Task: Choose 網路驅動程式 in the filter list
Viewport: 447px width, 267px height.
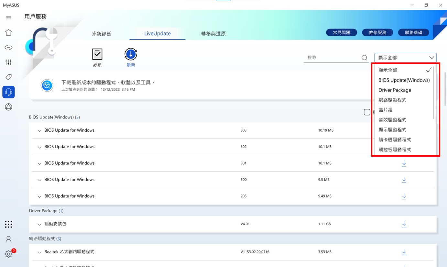Action: (x=404, y=100)
